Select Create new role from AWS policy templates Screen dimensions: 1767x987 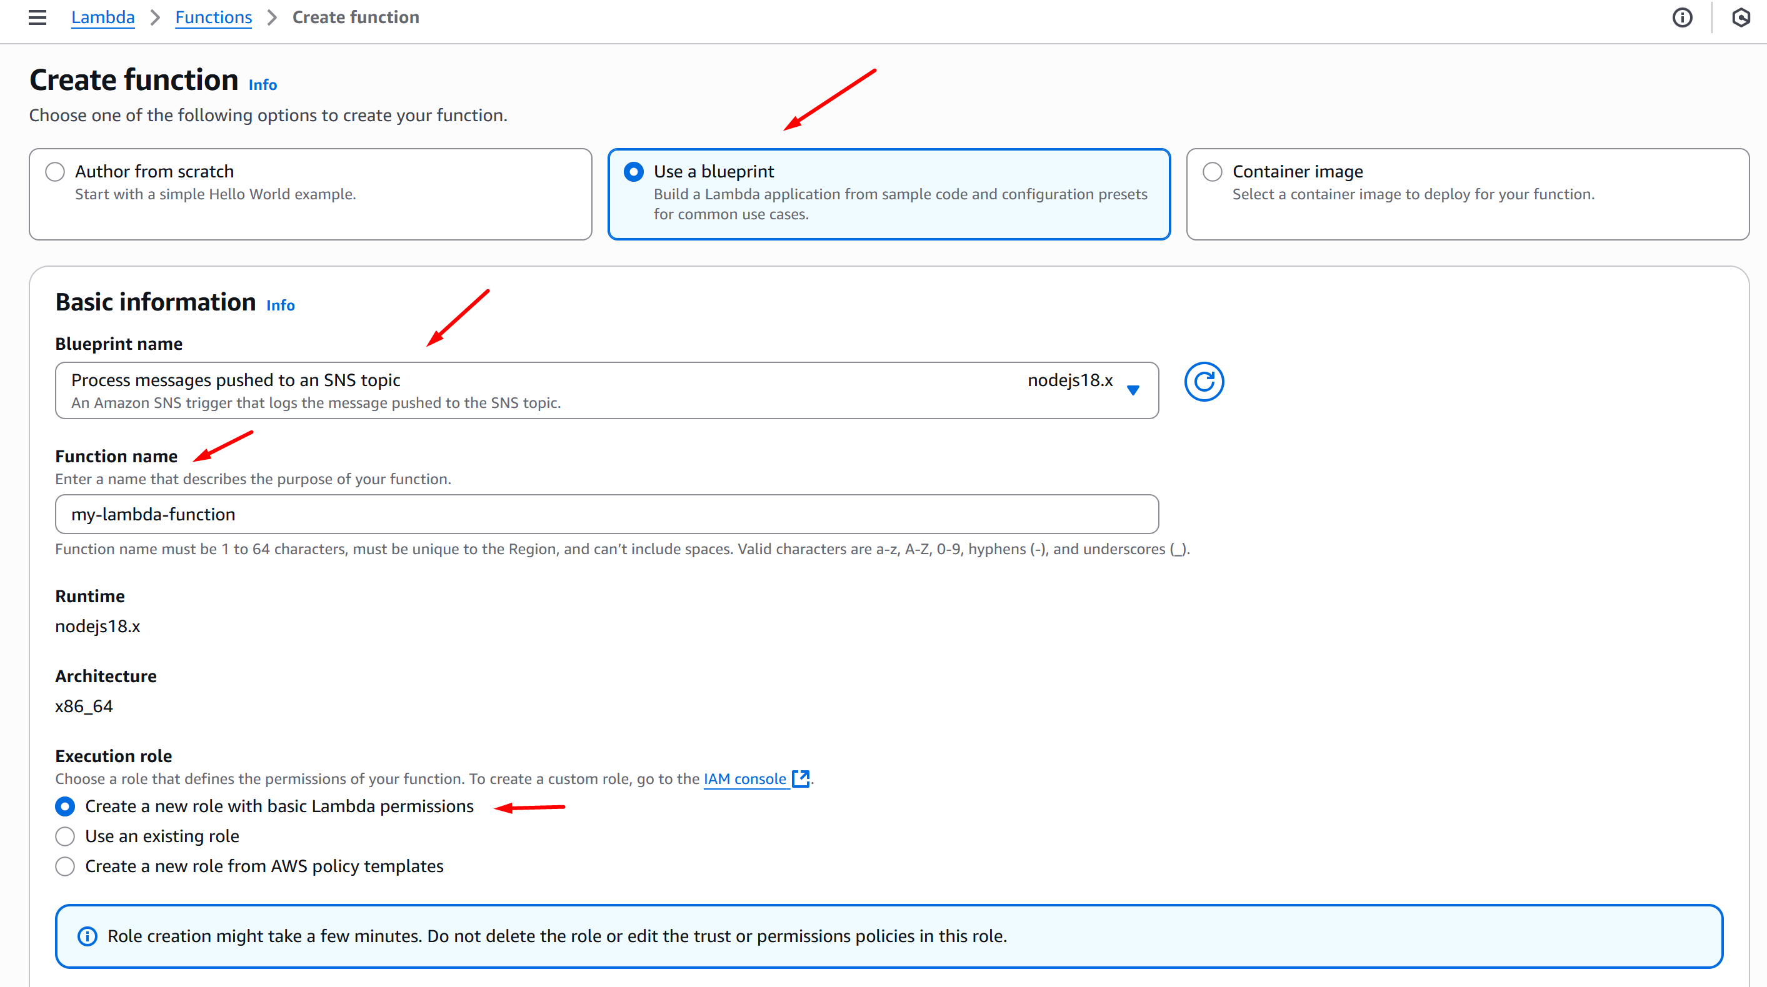tap(65, 866)
